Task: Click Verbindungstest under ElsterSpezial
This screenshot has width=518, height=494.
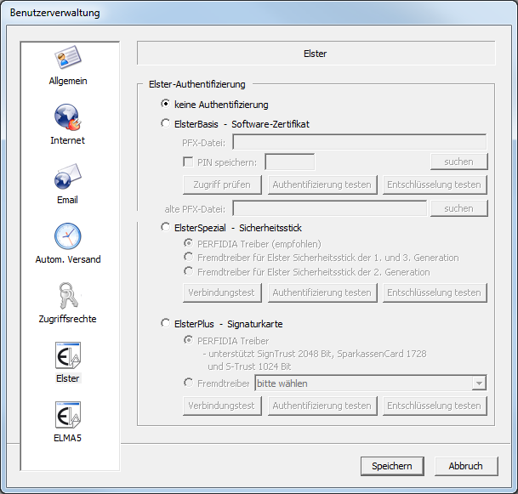Action: [x=222, y=292]
